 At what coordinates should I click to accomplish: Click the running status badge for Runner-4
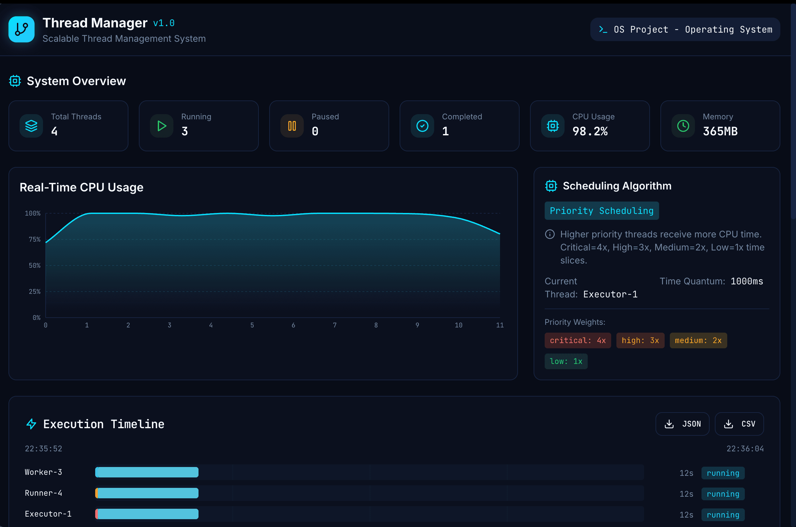click(722, 494)
